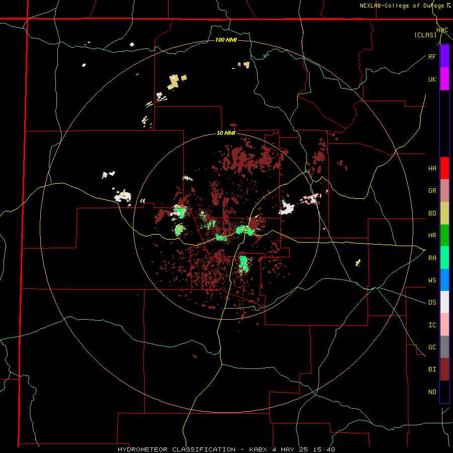Click the 100 NMI range ring label
Image resolution: width=453 pixels, height=453 pixels.
coord(226,40)
